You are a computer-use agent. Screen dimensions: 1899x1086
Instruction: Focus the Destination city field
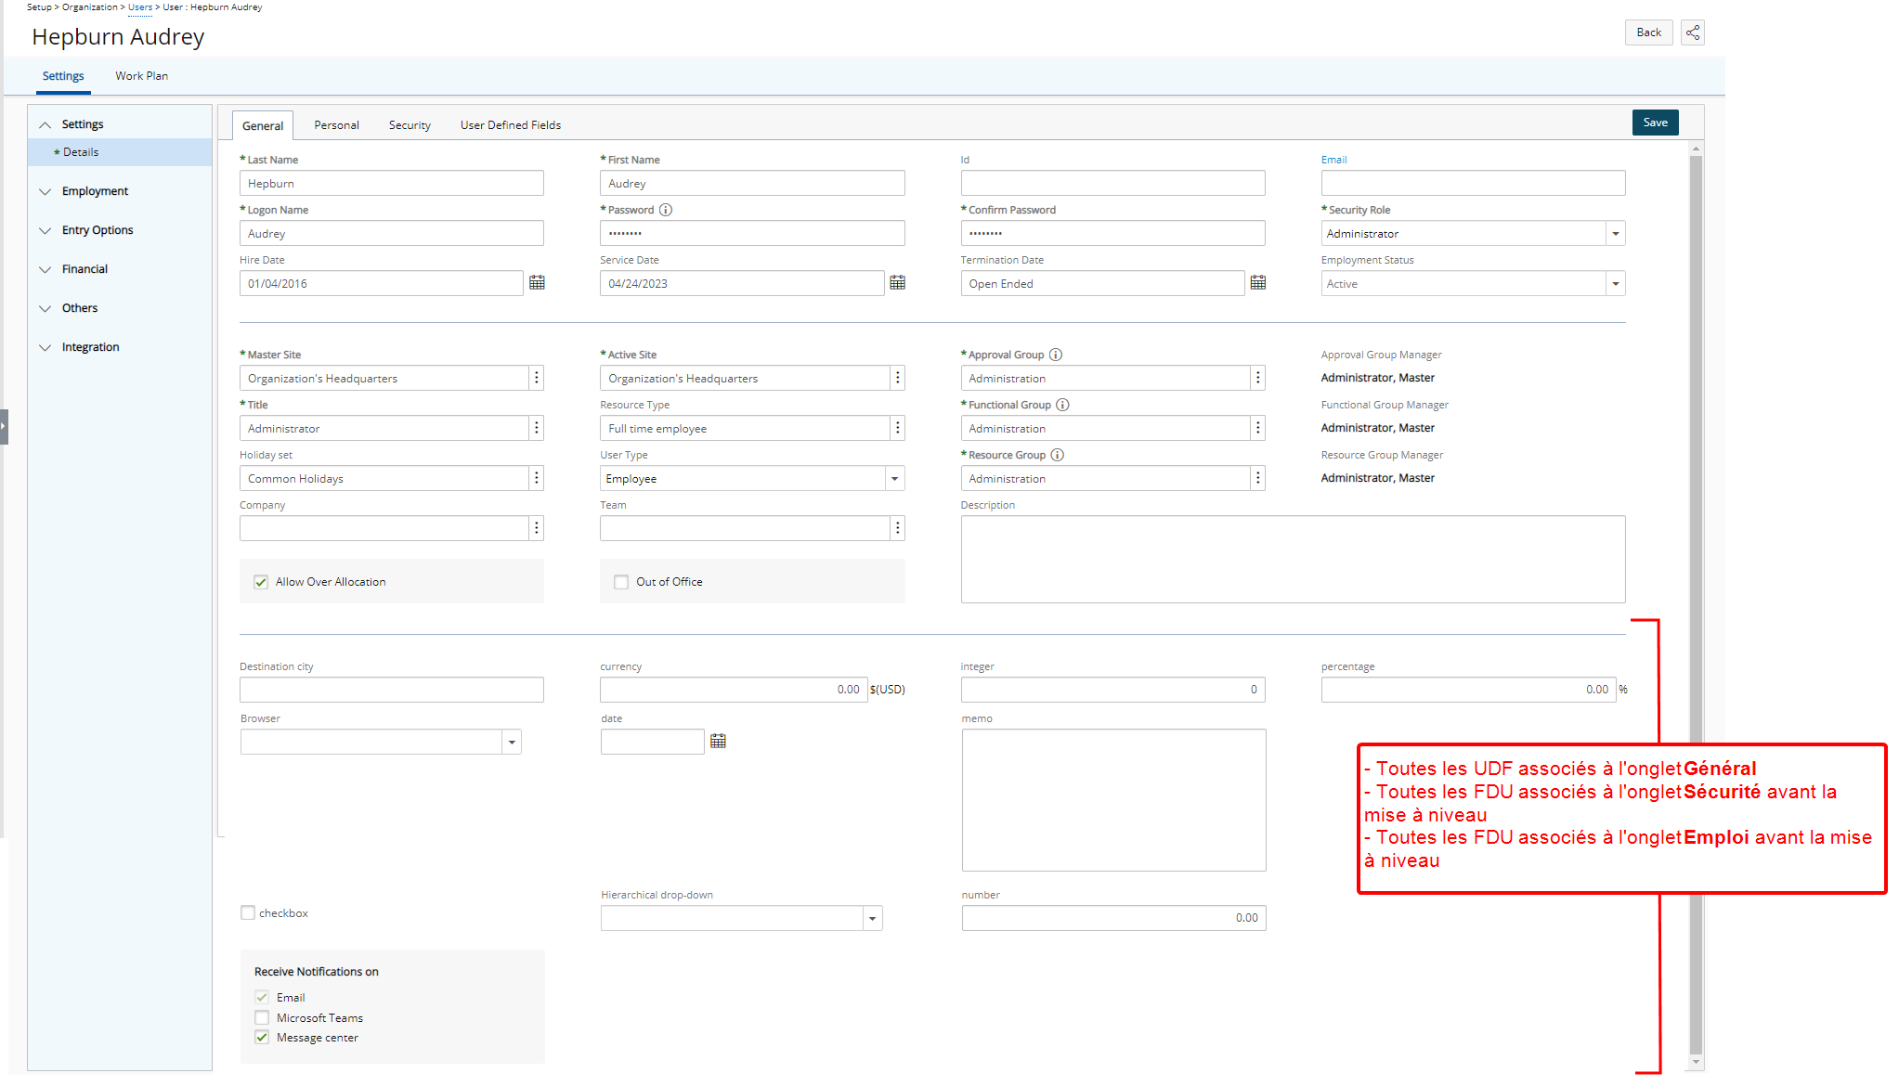(392, 690)
